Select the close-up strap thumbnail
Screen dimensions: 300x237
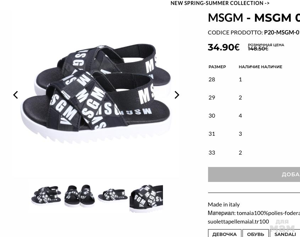pyautogui.click(x=146, y=198)
